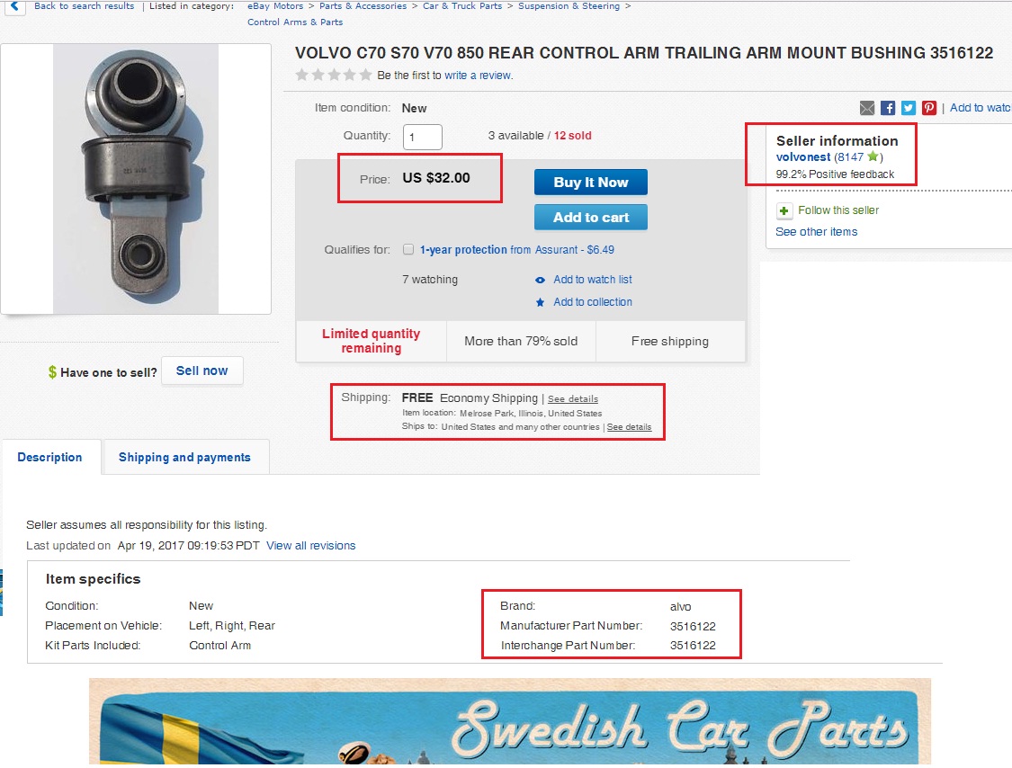Enable 1-year protection checkbox
Screen dimensions: 1012x768
408,250
